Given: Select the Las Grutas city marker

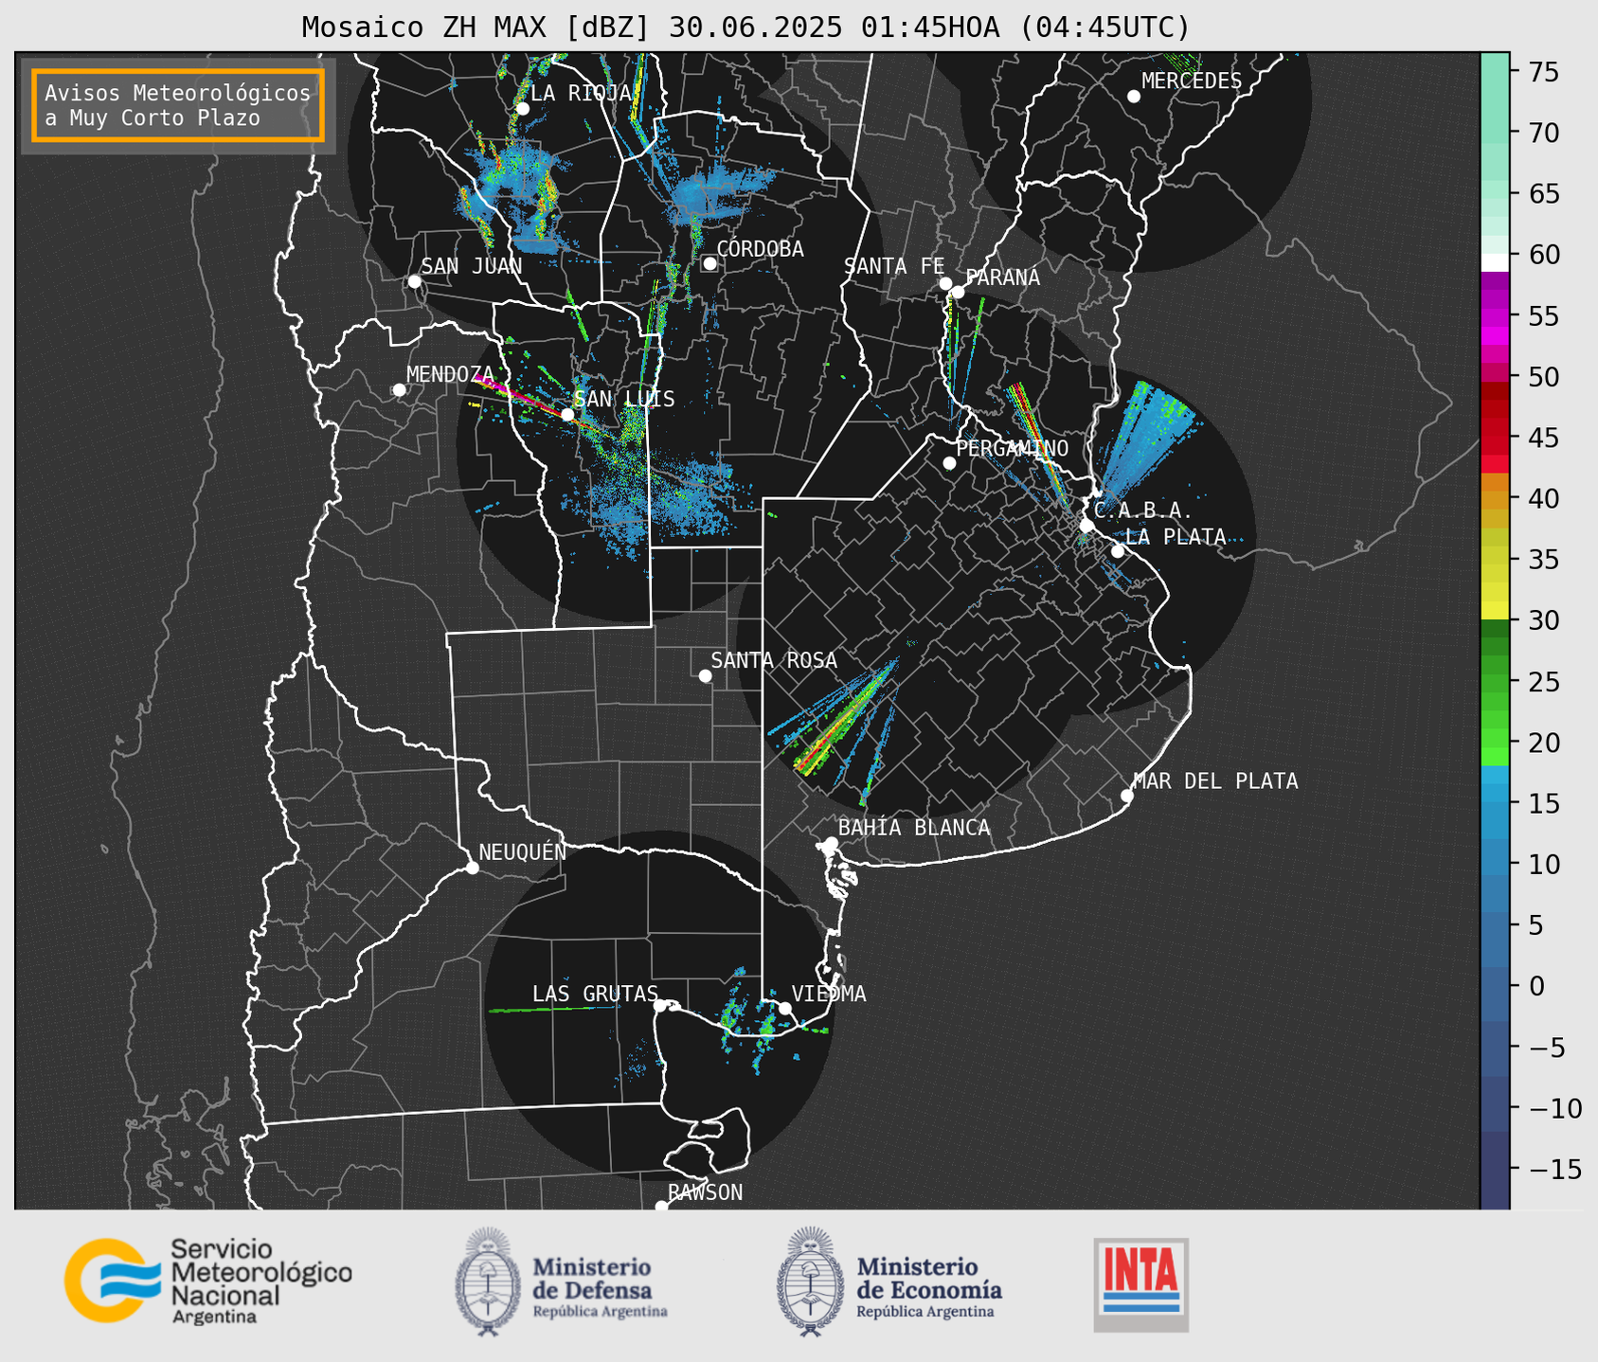Looking at the screenshot, I should 660,1006.
